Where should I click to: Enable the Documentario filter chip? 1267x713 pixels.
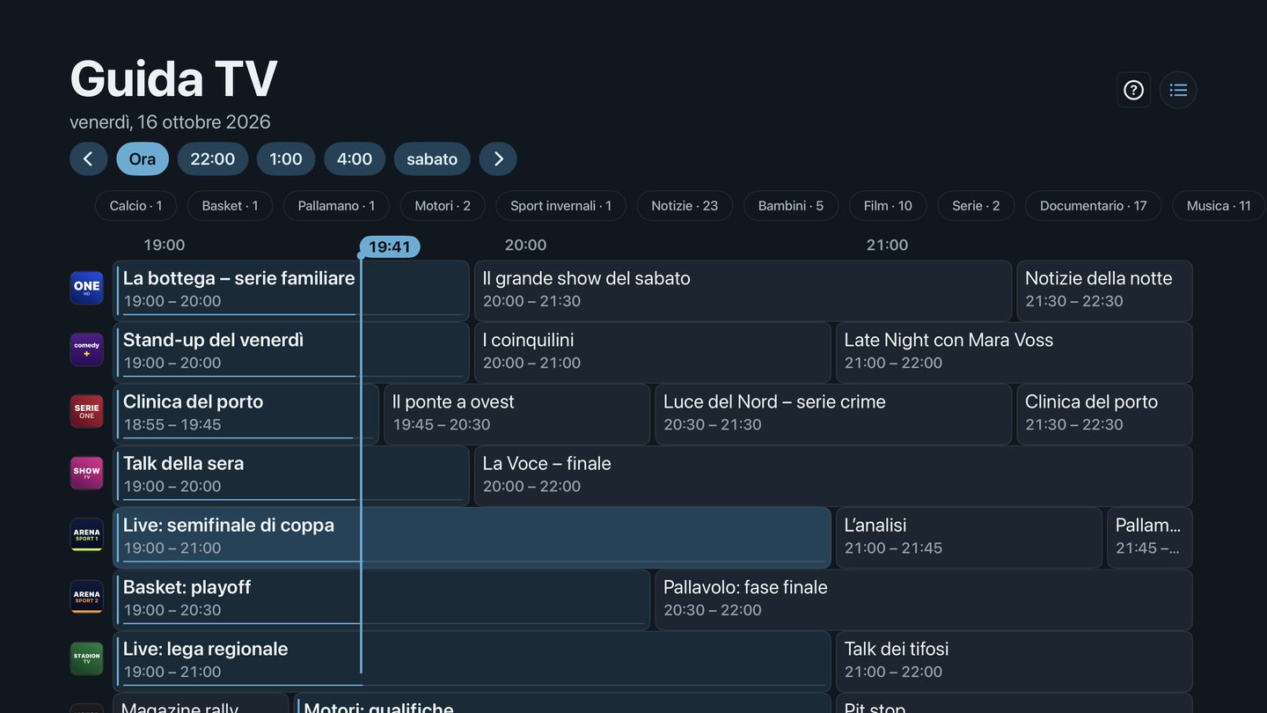click(x=1094, y=205)
